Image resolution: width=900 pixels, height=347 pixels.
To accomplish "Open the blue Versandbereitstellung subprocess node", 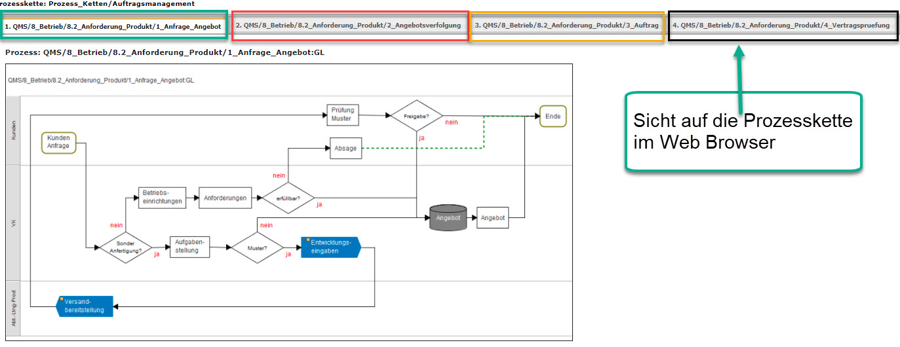I will [85, 306].
